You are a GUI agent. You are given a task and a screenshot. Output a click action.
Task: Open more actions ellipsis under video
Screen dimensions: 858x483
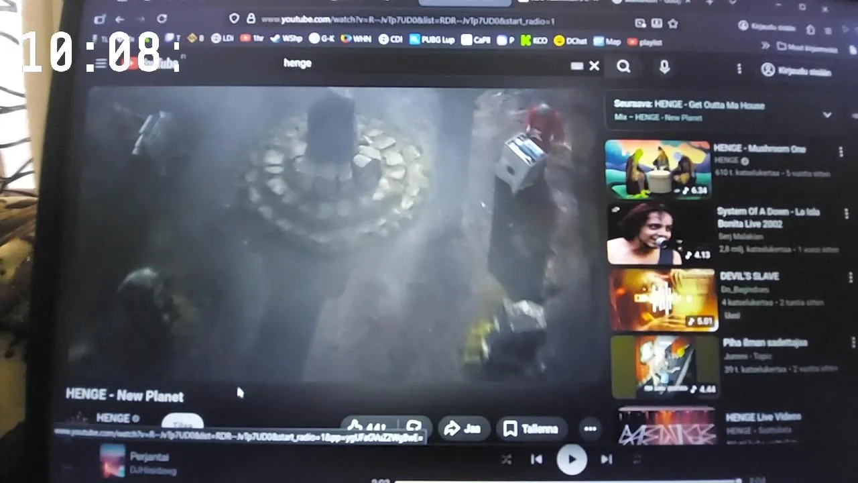(590, 429)
